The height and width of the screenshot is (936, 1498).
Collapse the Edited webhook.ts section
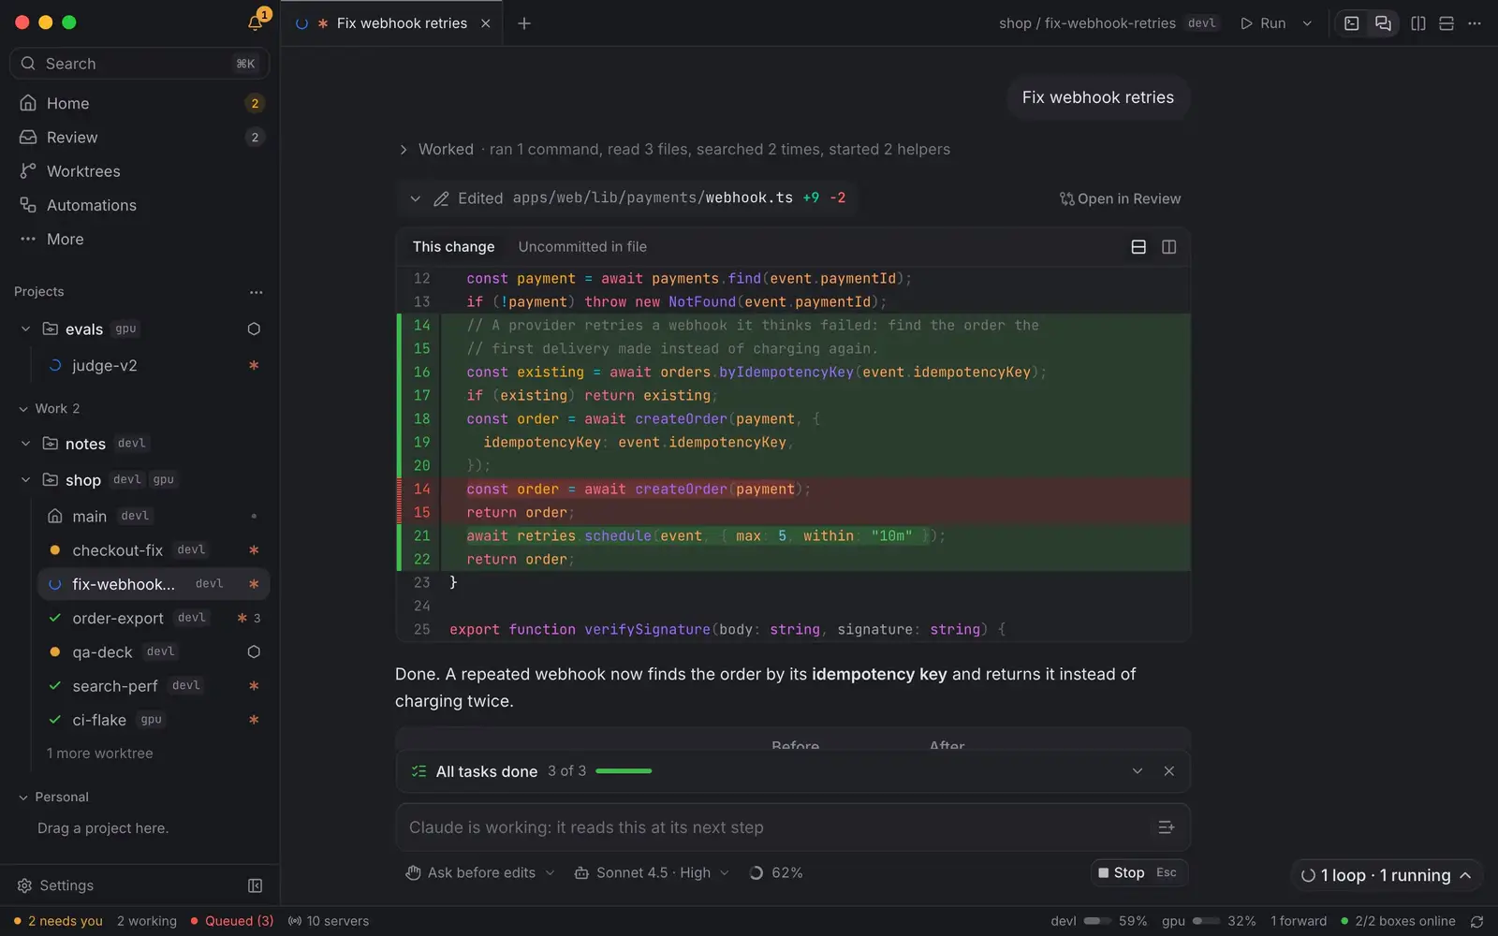415,198
